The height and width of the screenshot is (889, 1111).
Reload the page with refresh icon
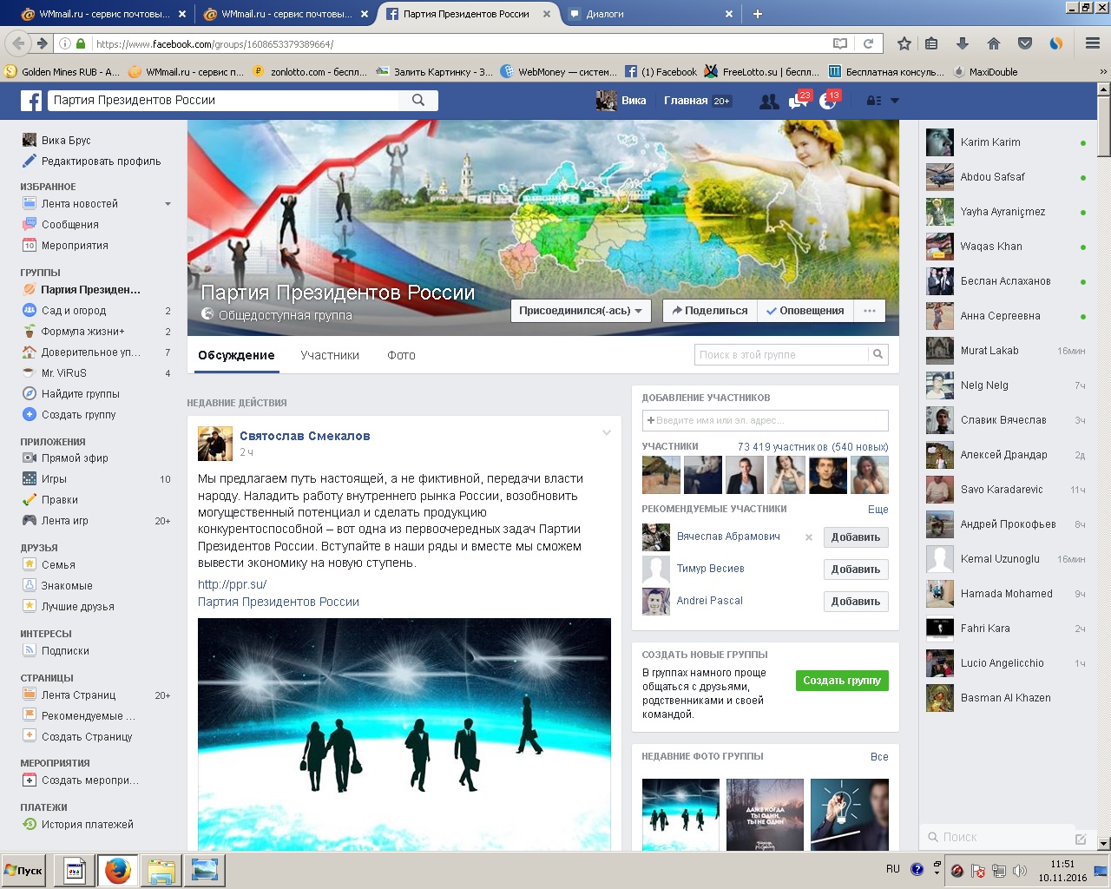pyautogui.click(x=868, y=43)
